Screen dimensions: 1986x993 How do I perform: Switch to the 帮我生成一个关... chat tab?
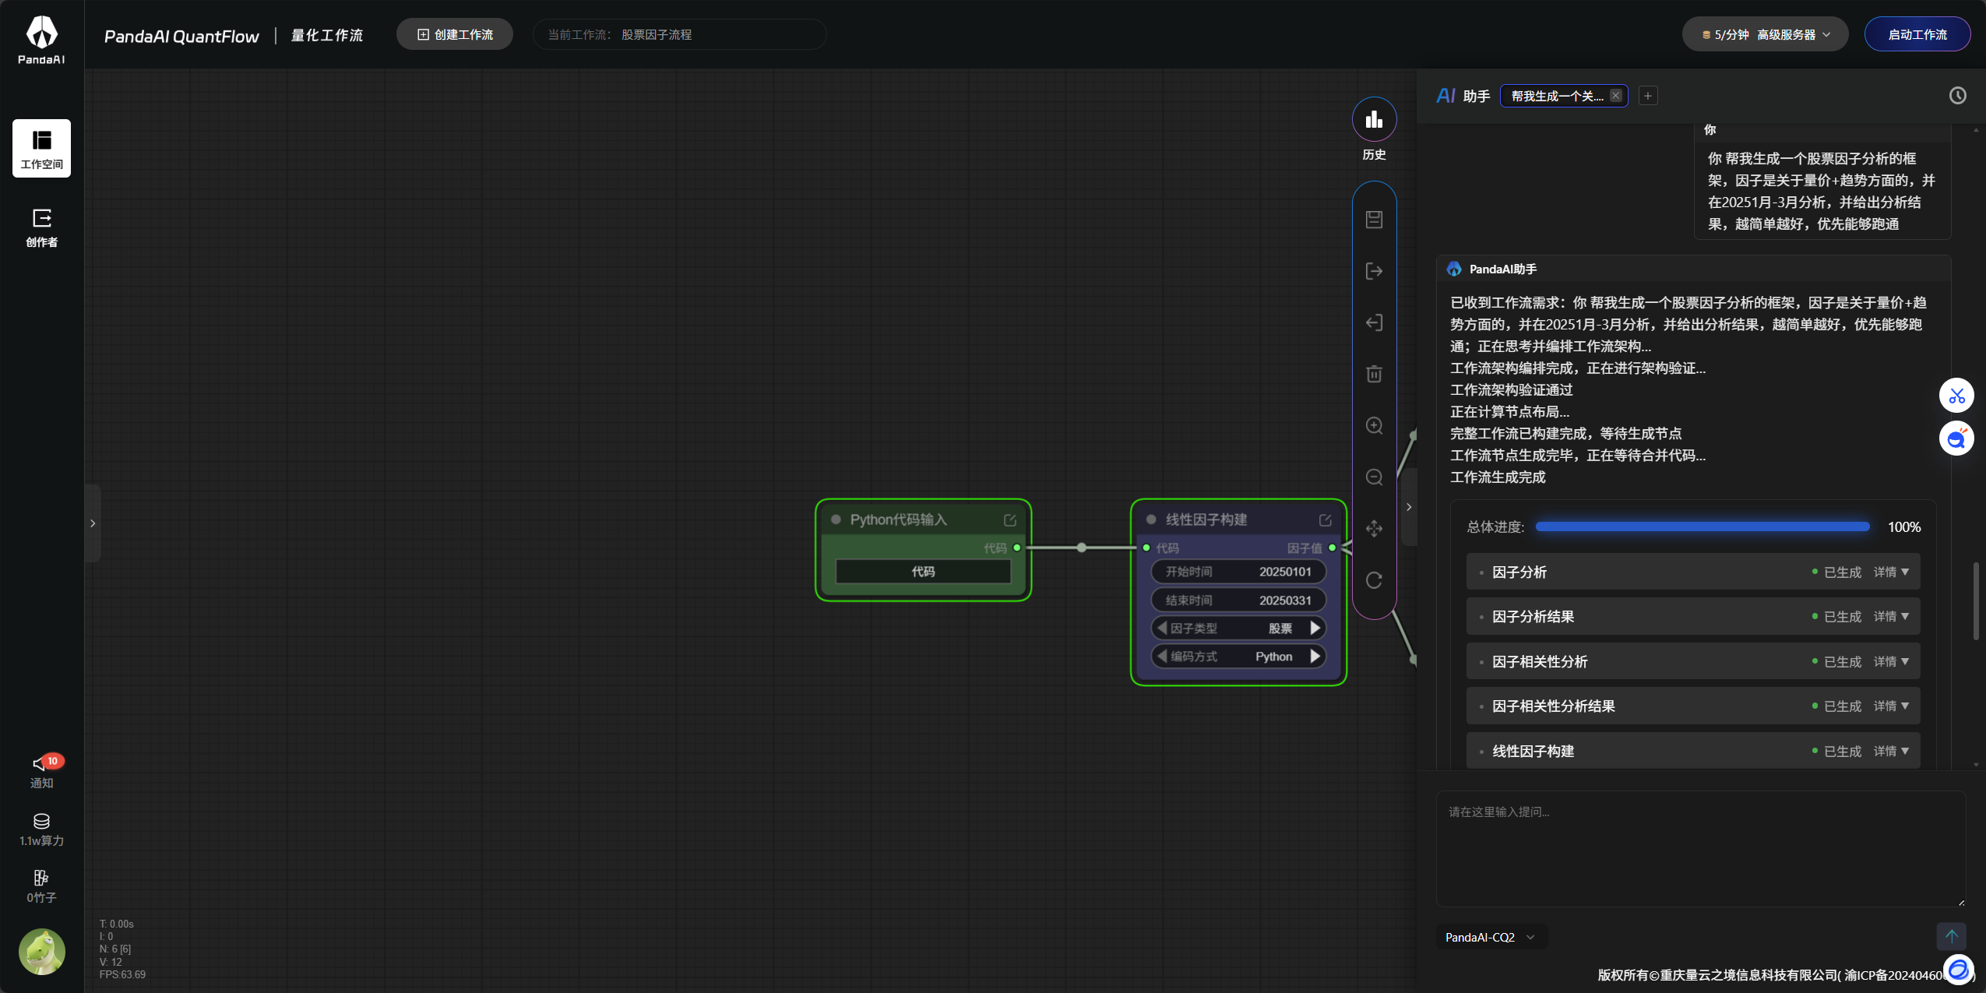click(x=1557, y=96)
